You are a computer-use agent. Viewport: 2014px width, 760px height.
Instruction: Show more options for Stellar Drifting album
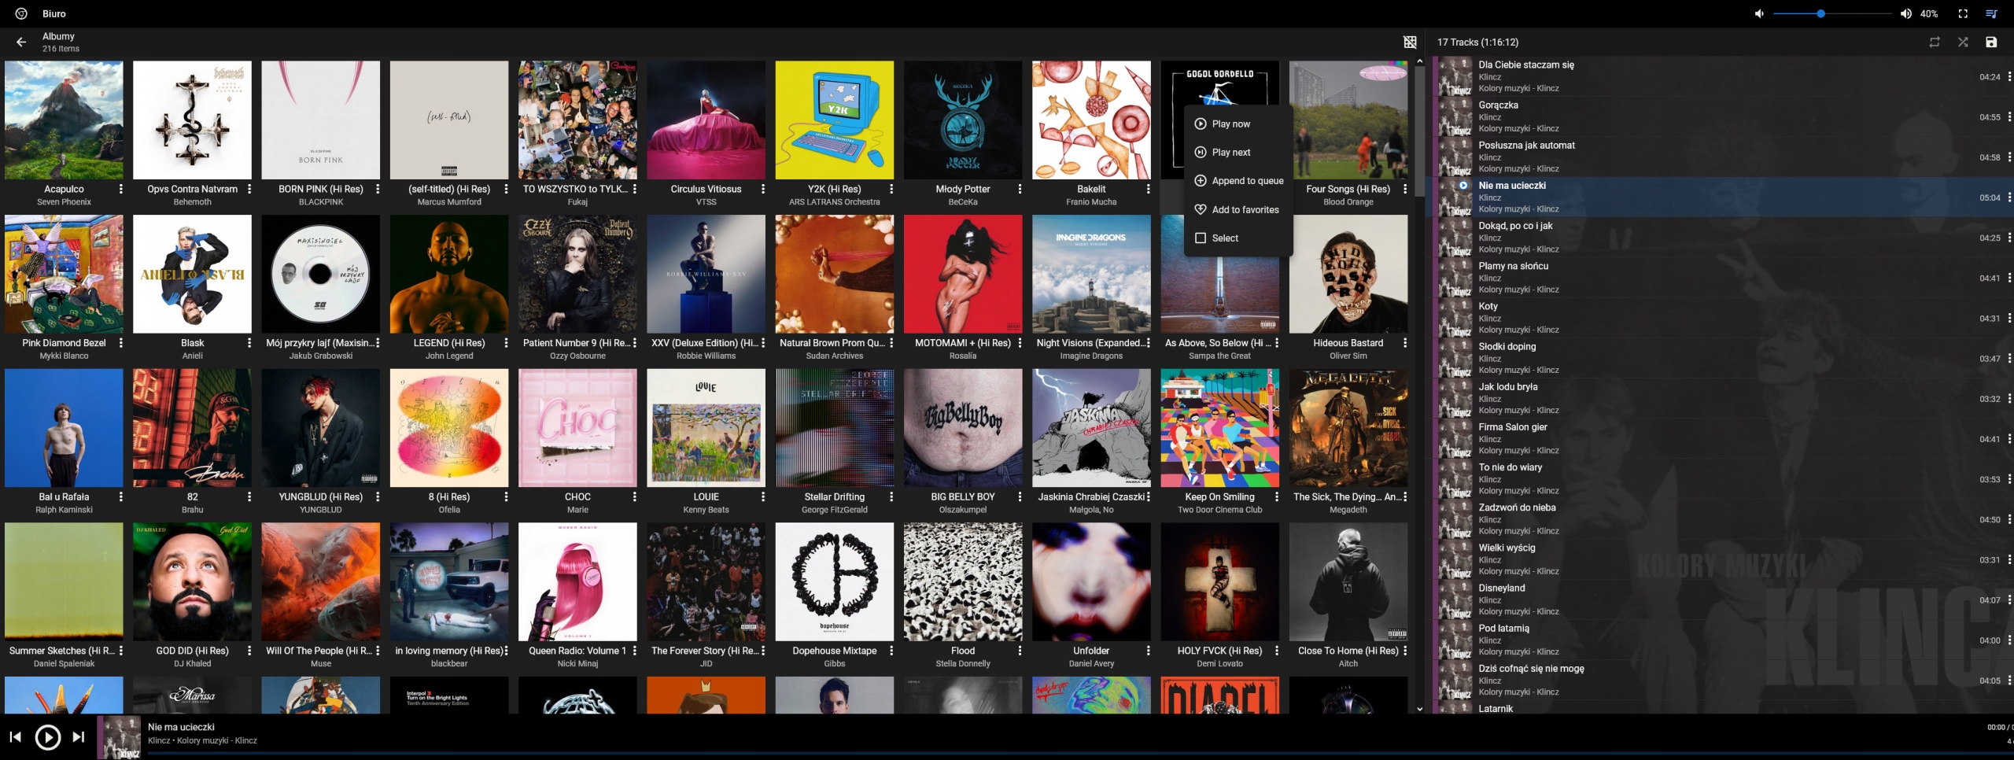tap(891, 496)
